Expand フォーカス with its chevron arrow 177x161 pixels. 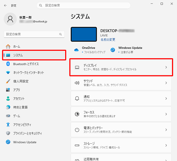tap(166, 114)
